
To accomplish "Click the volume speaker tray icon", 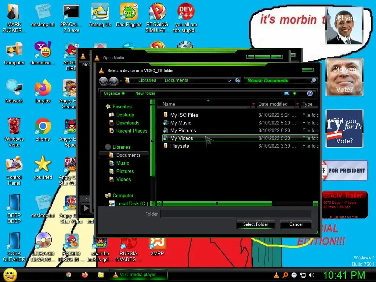I will 312,275.
